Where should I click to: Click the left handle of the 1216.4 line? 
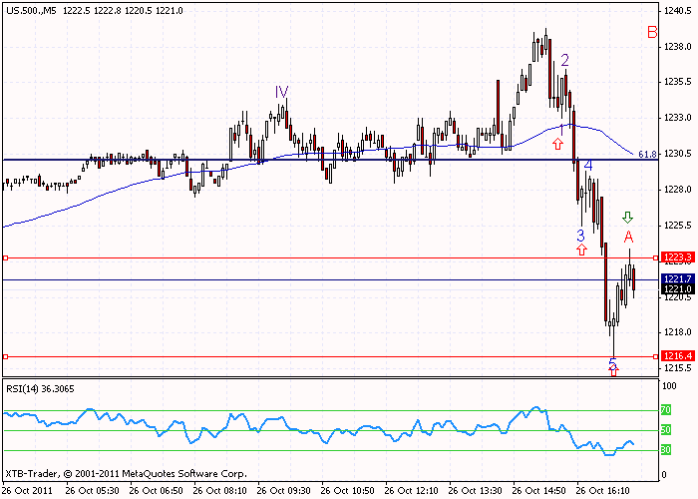click(x=5, y=356)
